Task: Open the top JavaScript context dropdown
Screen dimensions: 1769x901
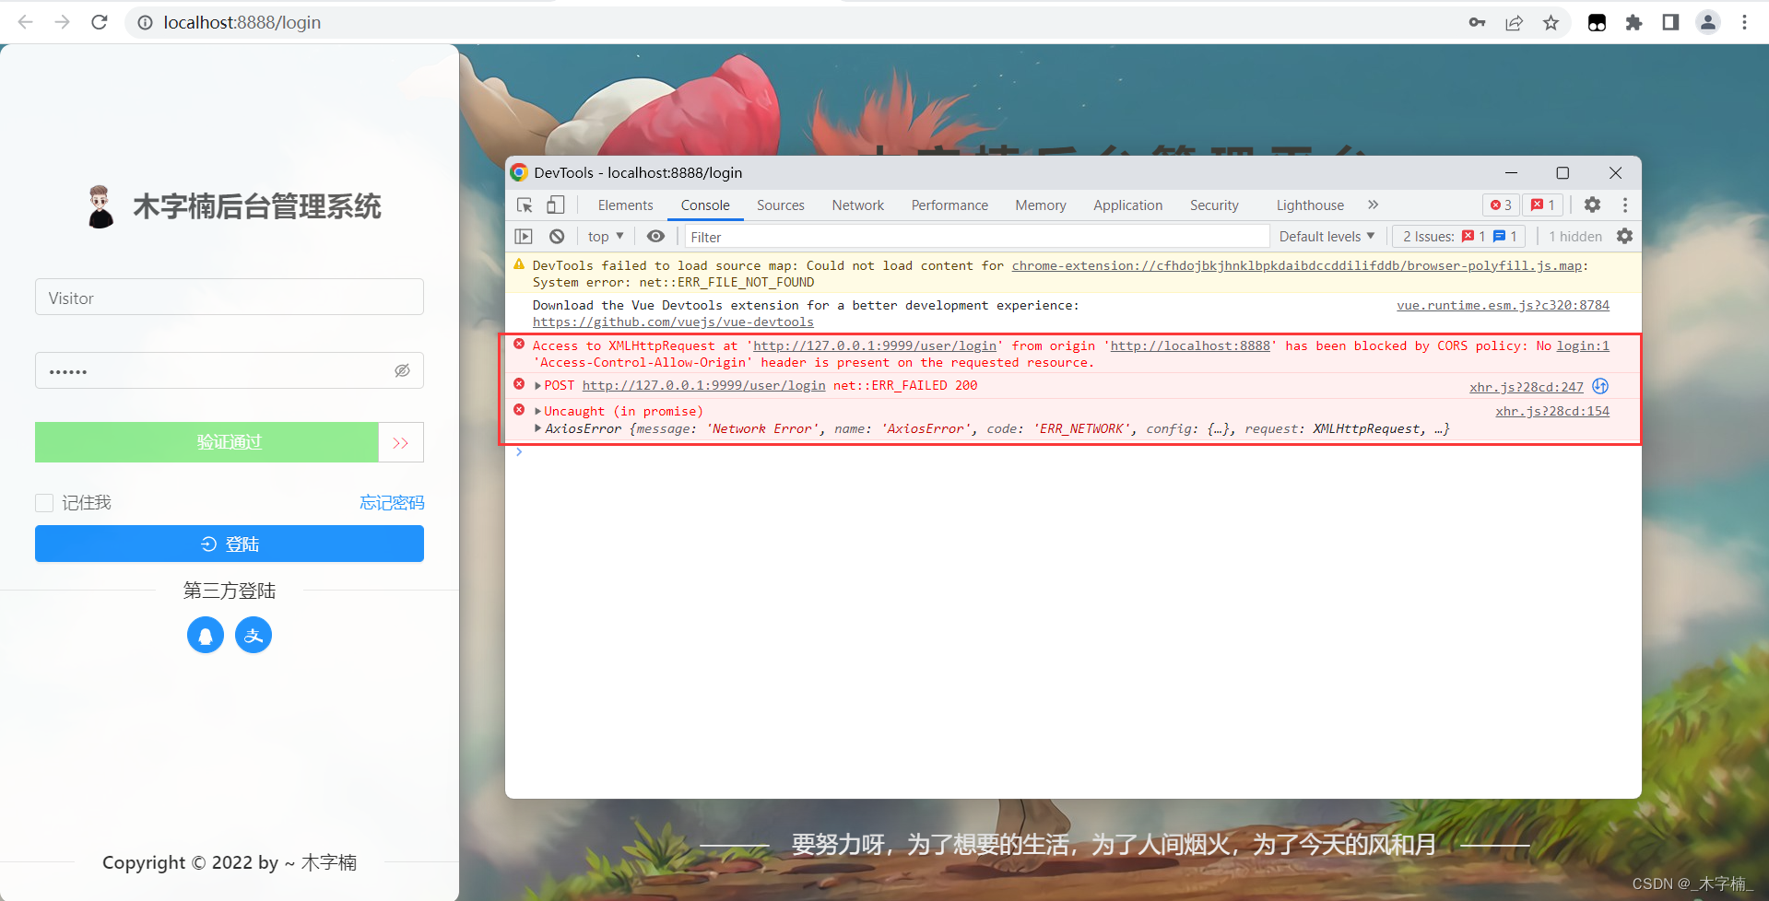Action: point(606,236)
